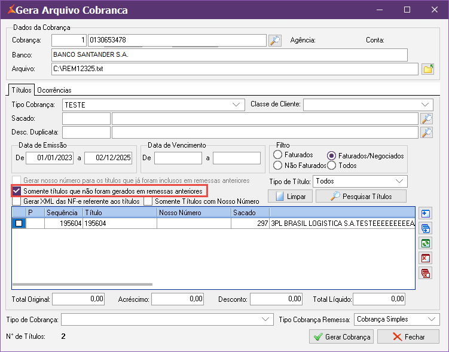Click the Nosso Número column header
This screenshot has width=449, height=352.
(x=194, y=213)
